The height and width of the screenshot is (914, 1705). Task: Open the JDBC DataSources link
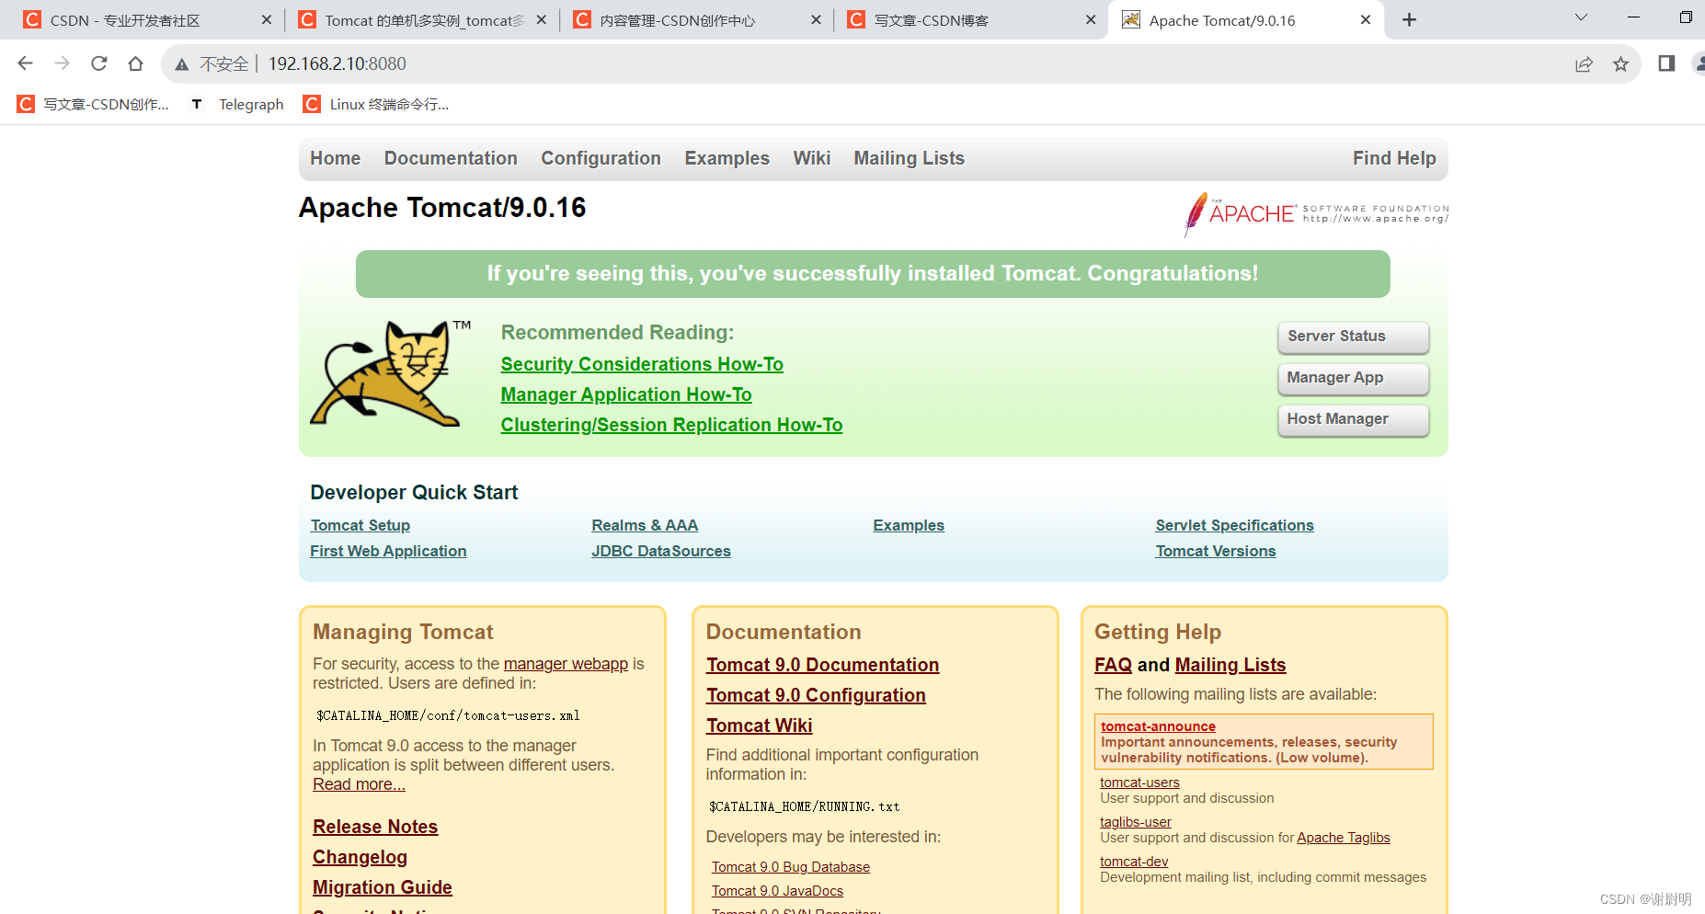pos(661,551)
